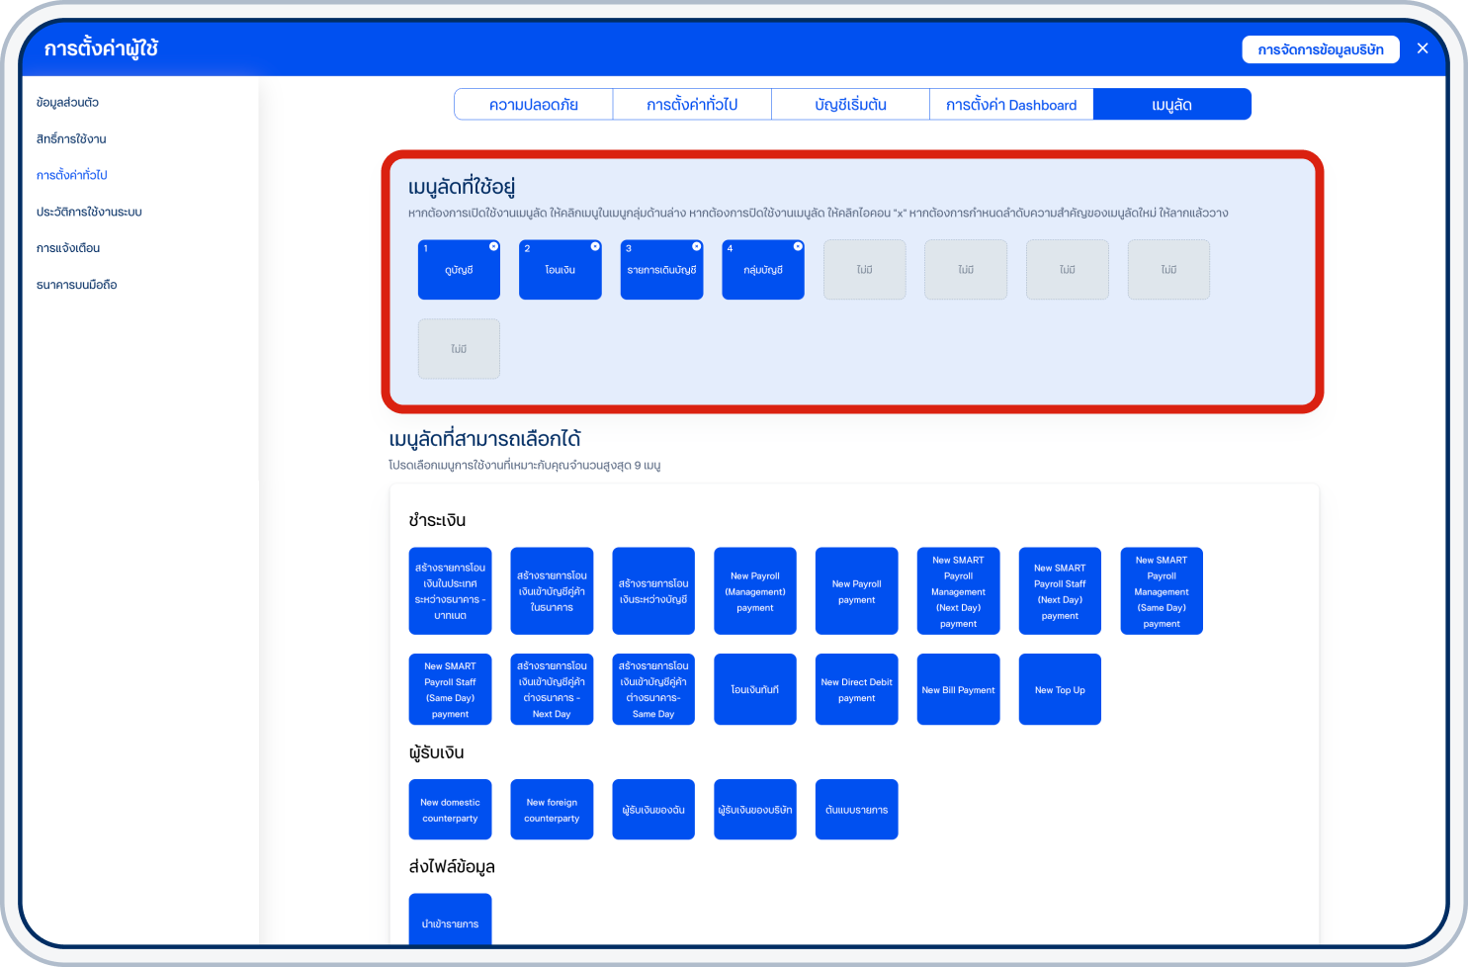Image resolution: width=1468 pixels, height=967 pixels.
Task: Go to สิทธิ์การใช้งาน in sidebar
Action: 71,139
